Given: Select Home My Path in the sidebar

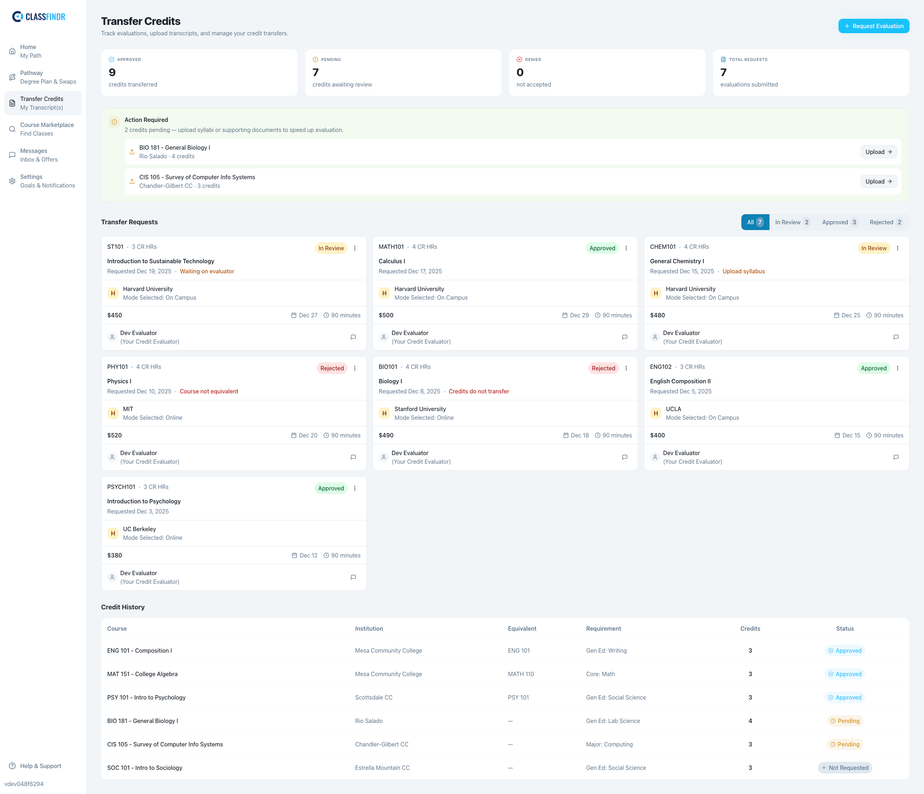Looking at the screenshot, I should [x=12, y=51].
